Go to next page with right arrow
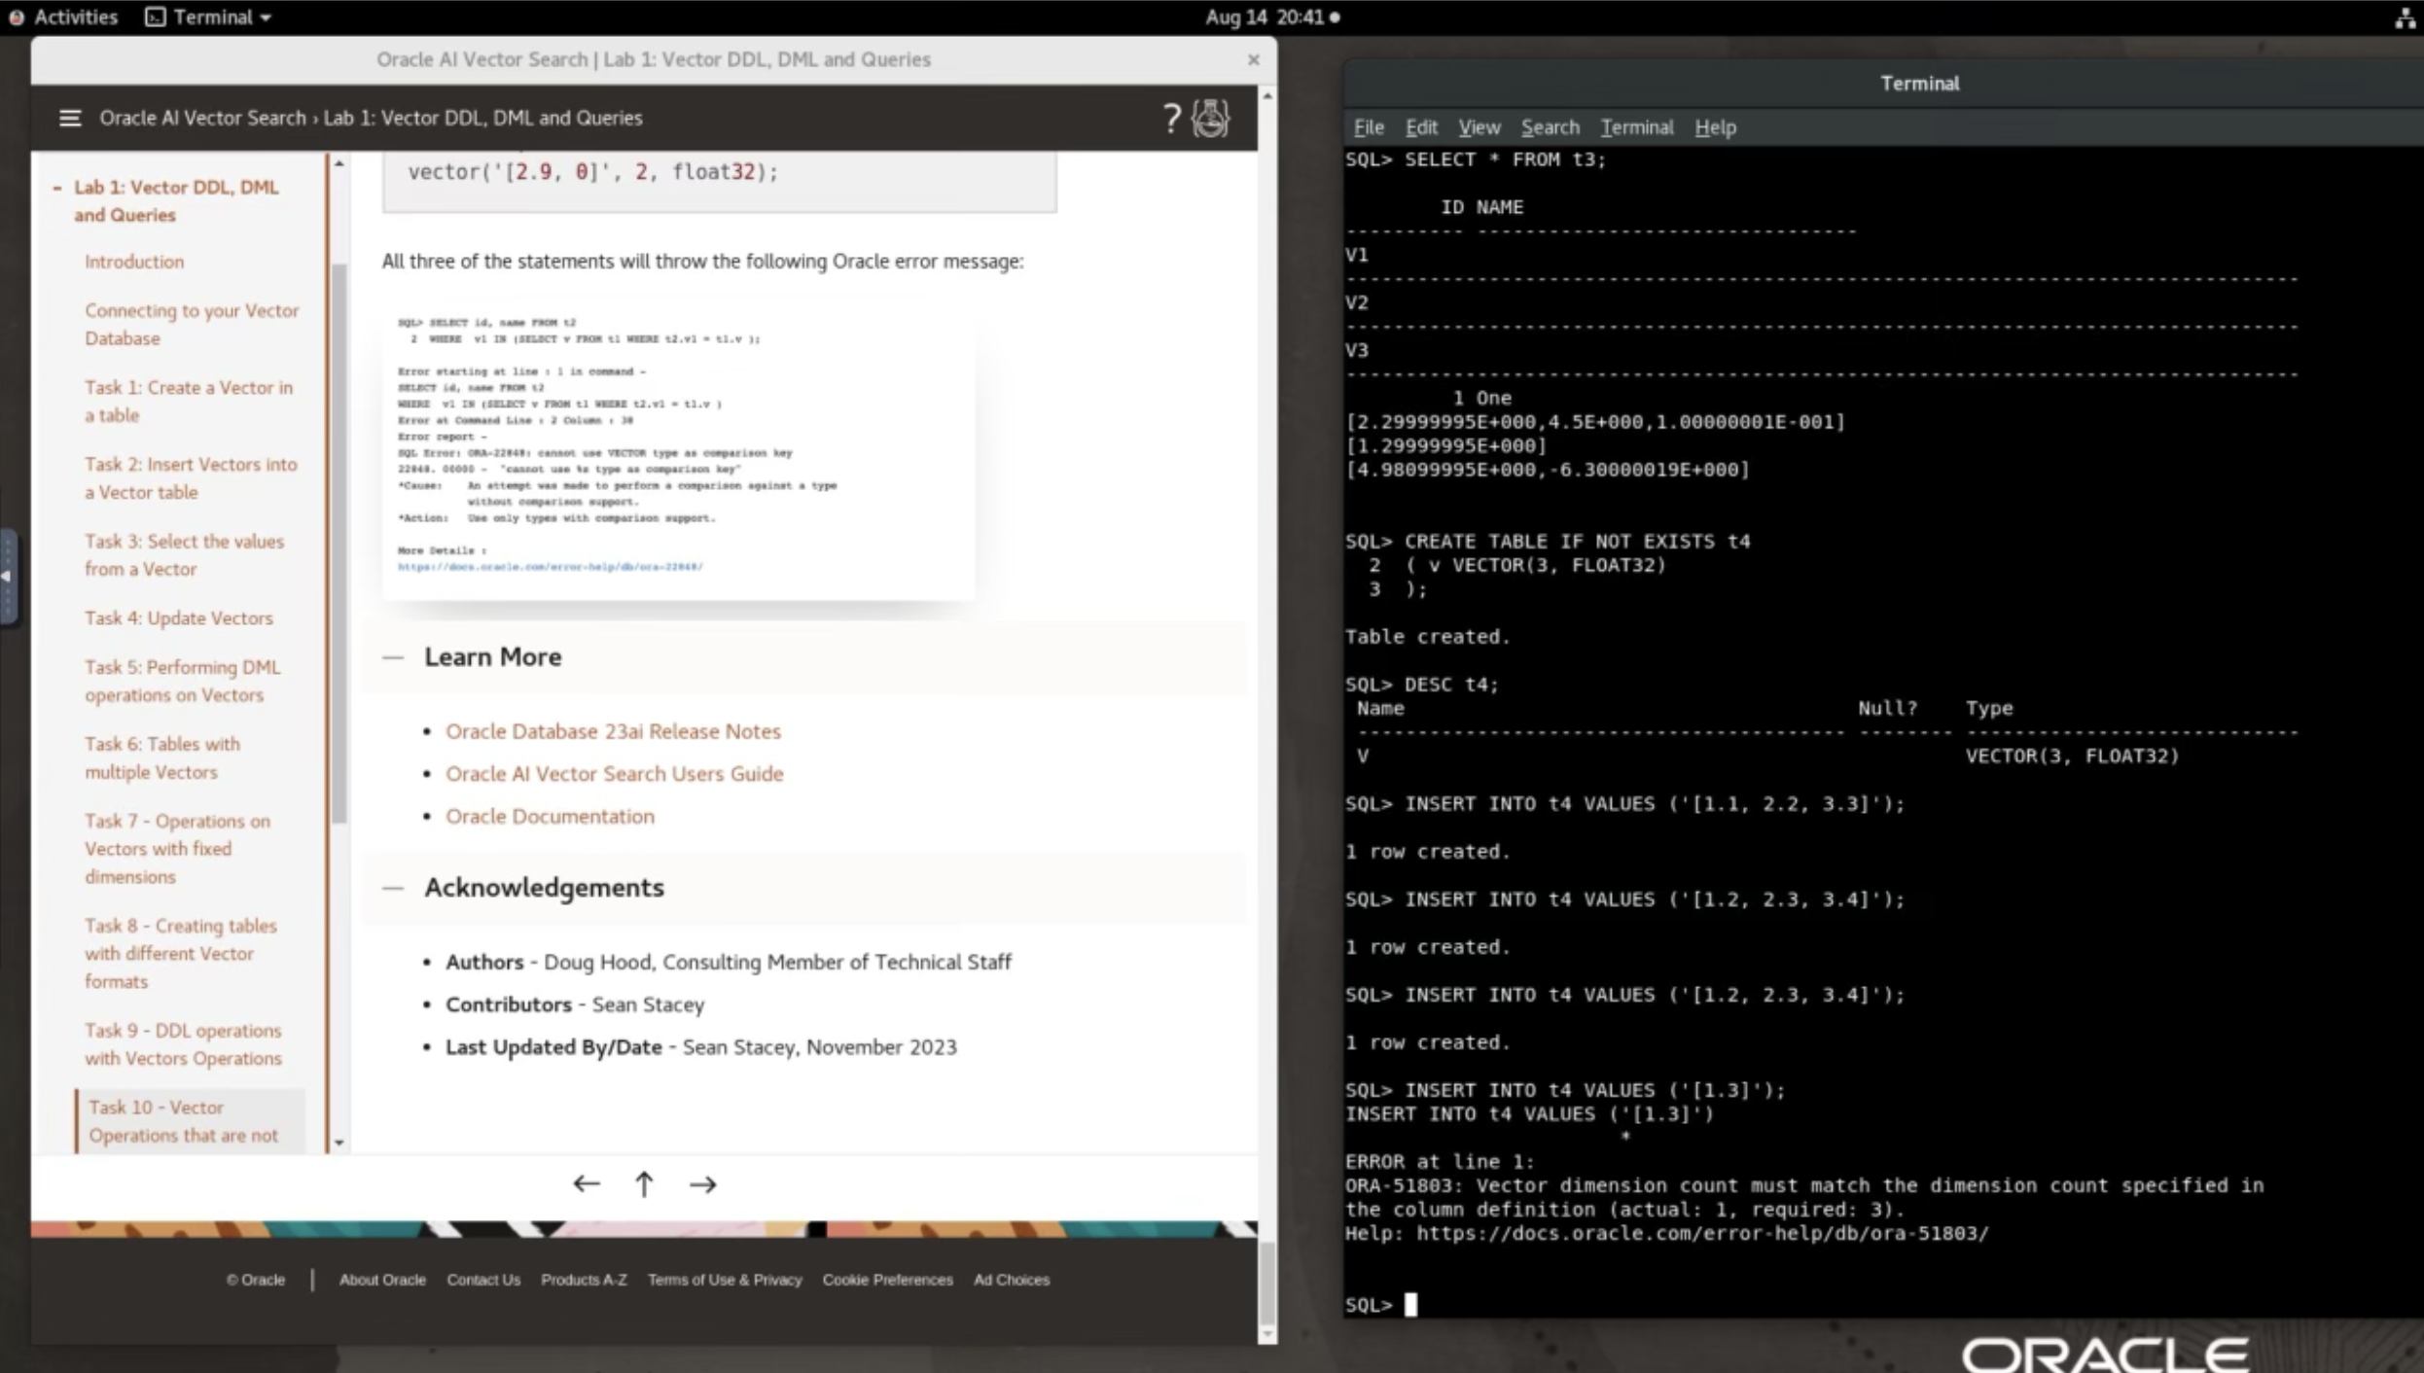This screenshot has width=2424, height=1373. point(702,1183)
